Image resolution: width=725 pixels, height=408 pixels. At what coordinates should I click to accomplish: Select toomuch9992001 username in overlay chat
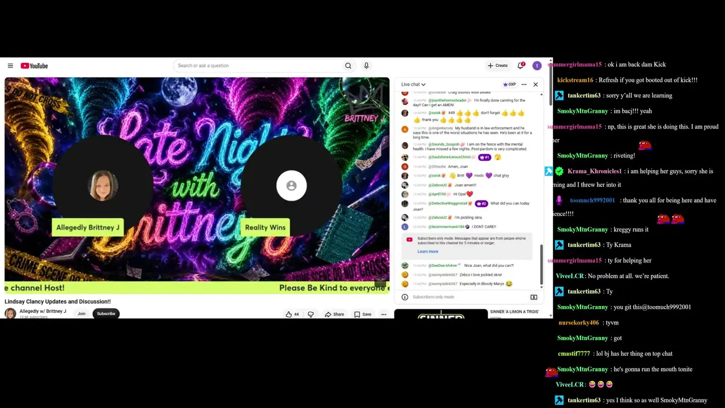point(592,200)
